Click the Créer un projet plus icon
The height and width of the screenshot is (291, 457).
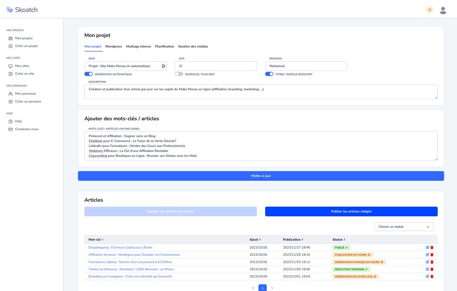point(11,46)
